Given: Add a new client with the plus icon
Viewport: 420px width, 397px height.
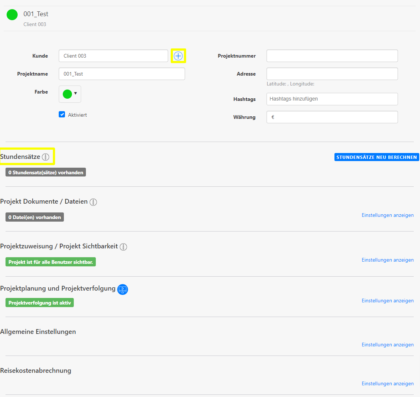Looking at the screenshot, I should (x=178, y=56).
